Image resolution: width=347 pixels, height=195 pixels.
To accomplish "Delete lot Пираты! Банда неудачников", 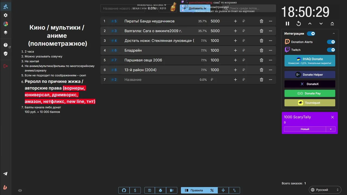I will click(261, 21).
